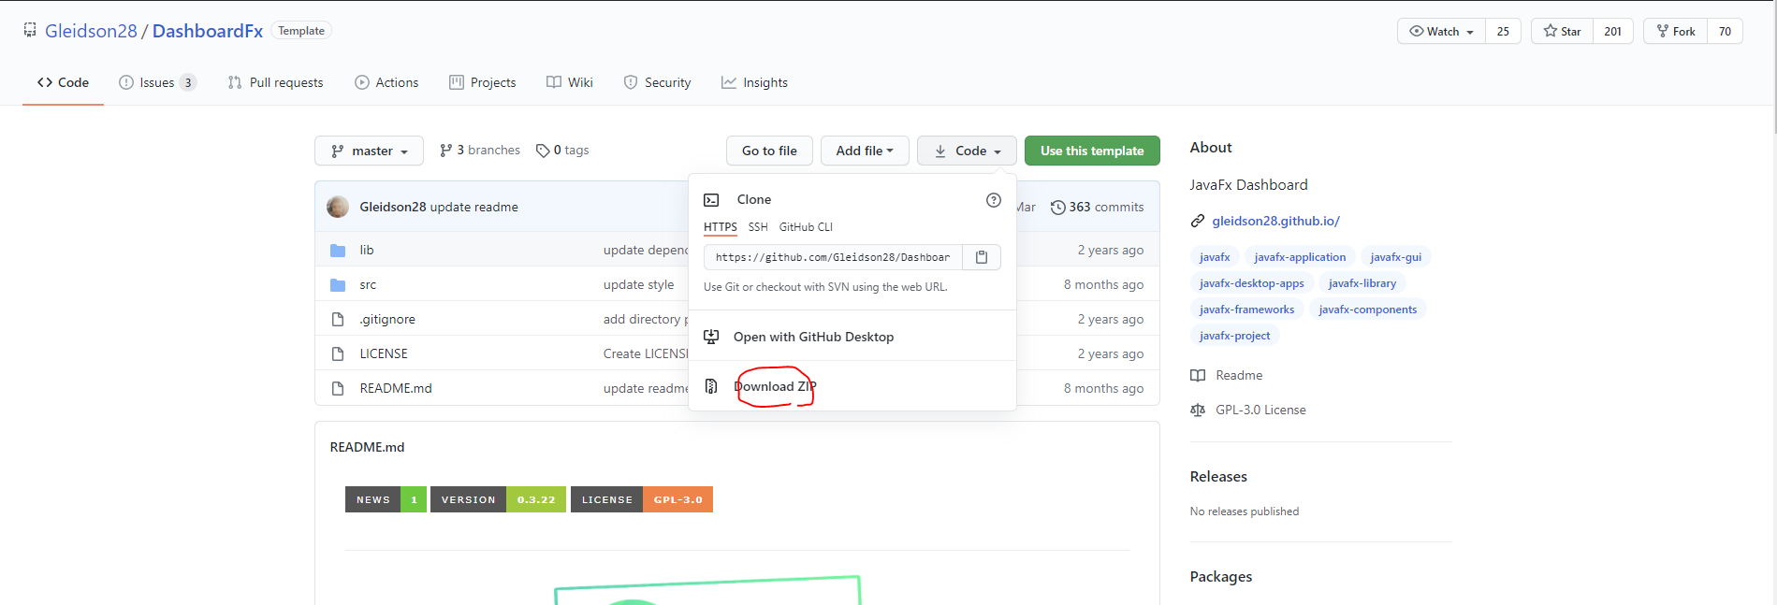Click the GitHub Desktop download icon
The image size is (1777, 605).
pyautogui.click(x=711, y=337)
